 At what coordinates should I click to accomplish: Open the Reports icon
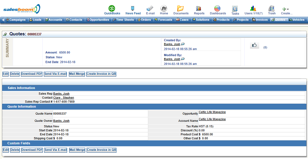click(x=199, y=9)
